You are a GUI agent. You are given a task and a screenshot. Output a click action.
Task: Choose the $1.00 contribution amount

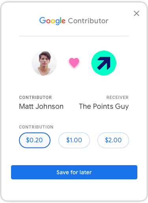[x=74, y=140]
